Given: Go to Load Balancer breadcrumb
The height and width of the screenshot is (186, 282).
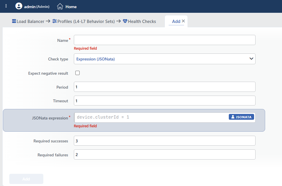Looking at the screenshot, I should click(31, 22).
